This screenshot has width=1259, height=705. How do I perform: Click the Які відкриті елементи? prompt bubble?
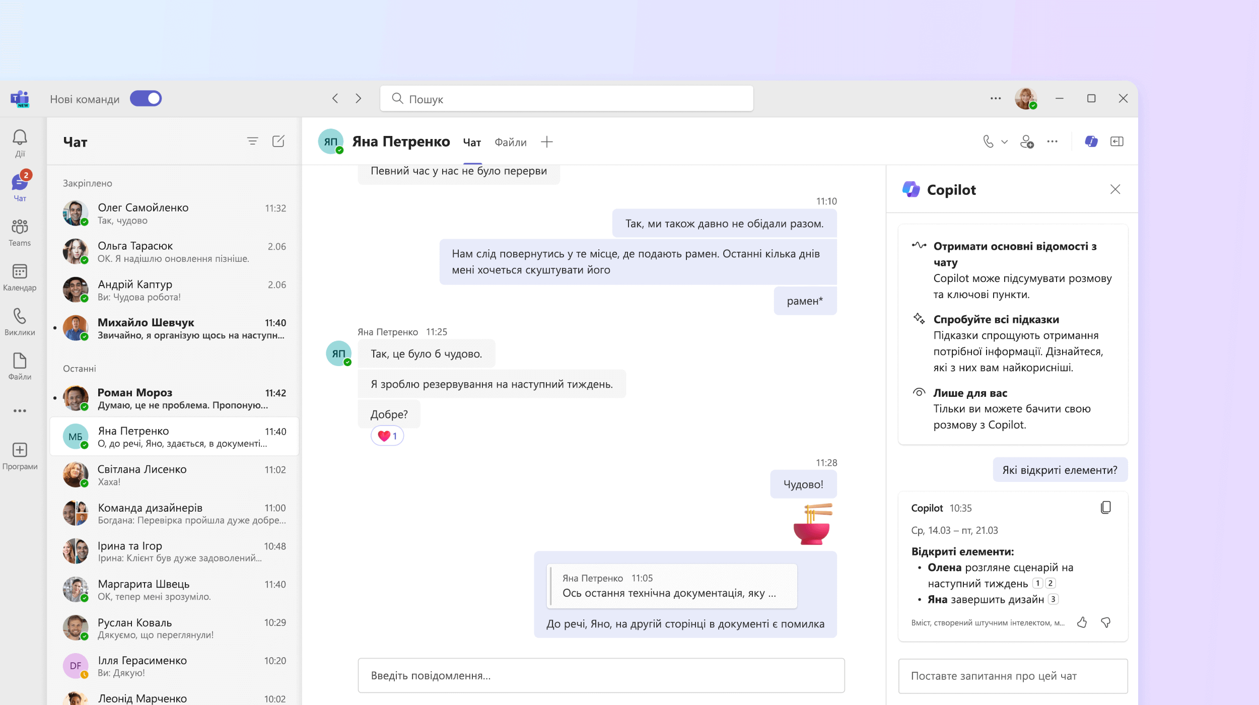click(x=1060, y=470)
